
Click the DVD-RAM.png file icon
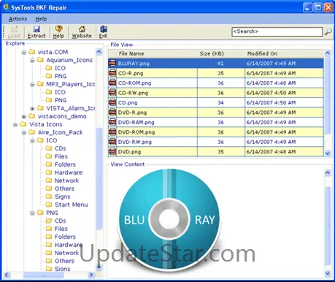click(x=112, y=122)
